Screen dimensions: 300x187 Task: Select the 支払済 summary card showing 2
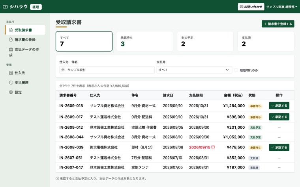click(266, 41)
